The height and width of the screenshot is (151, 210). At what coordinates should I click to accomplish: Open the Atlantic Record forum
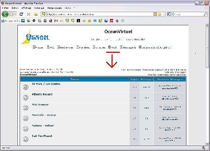click(42, 94)
